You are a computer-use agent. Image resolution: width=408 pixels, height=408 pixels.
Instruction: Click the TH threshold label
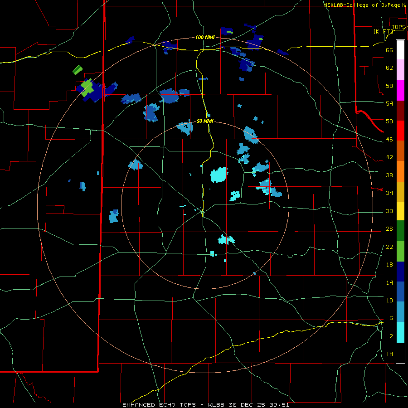(389, 354)
